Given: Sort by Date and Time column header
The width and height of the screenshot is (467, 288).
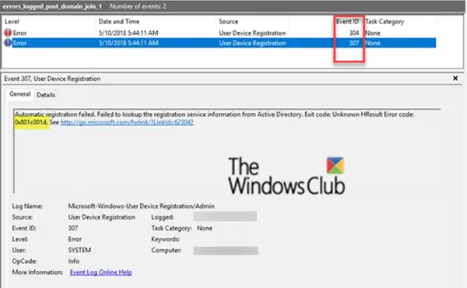Looking at the screenshot, I should tap(119, 22).
